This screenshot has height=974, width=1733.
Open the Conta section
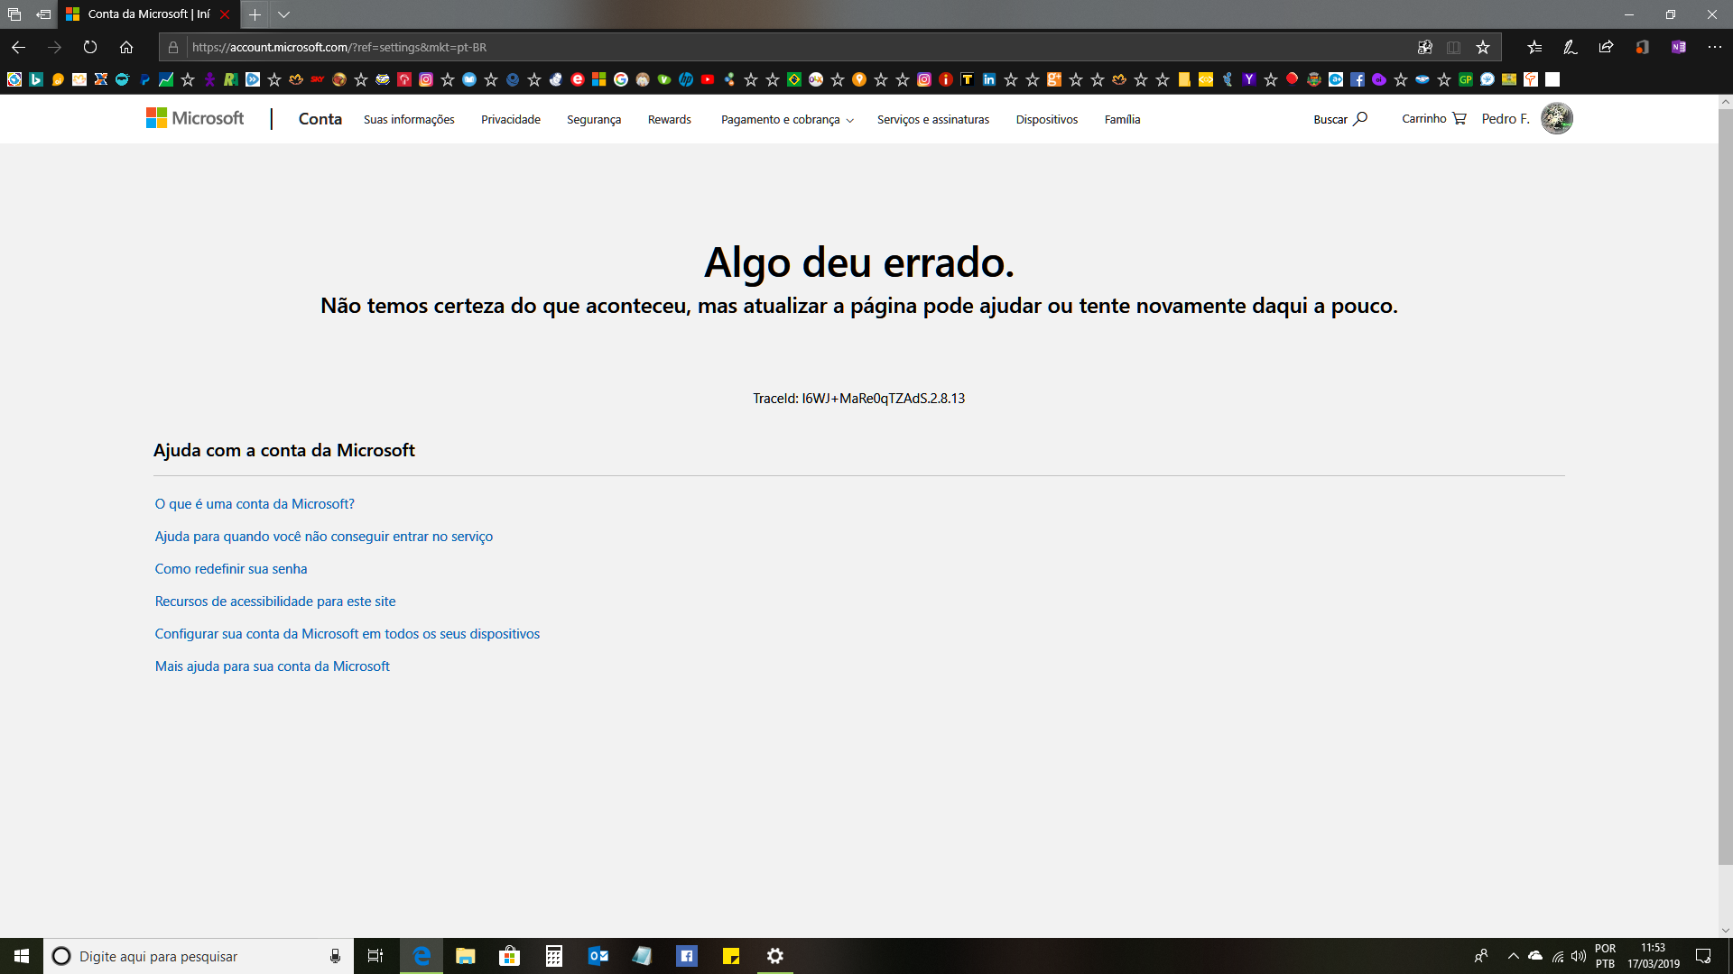(320, 119)
